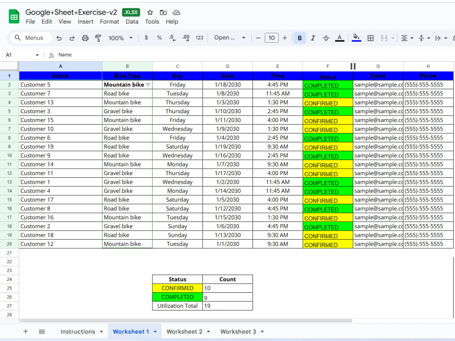
Task: Click the Bike Type header cell
Action: point(127,76)
